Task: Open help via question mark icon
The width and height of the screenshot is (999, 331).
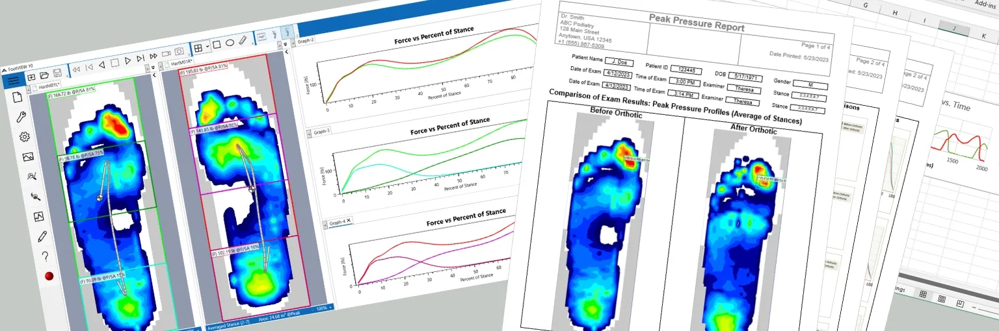Action: click(45, 256)
